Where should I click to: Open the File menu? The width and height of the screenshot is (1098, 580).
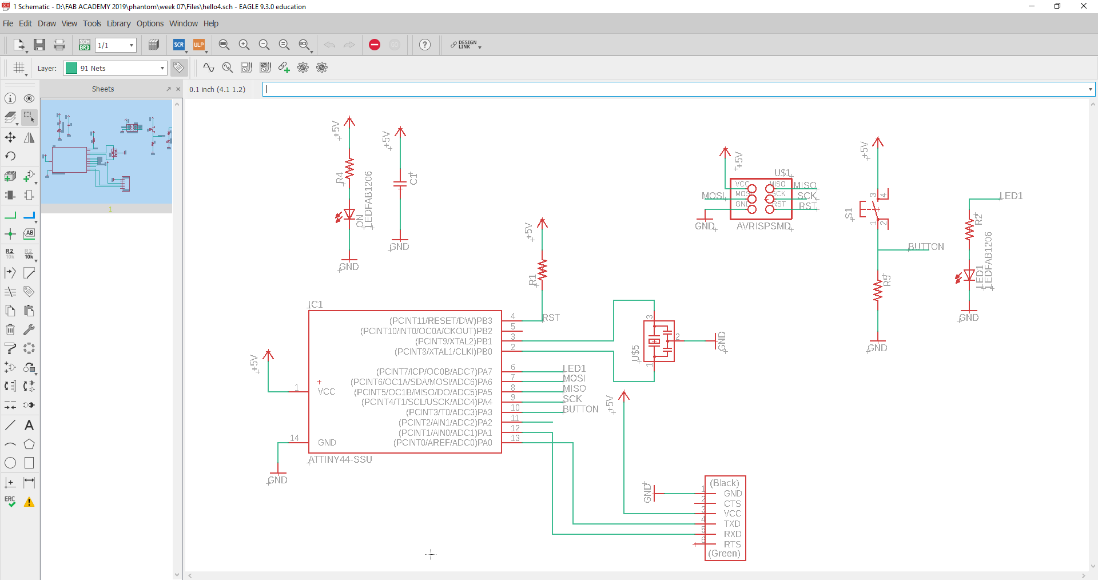coord(8,23)
